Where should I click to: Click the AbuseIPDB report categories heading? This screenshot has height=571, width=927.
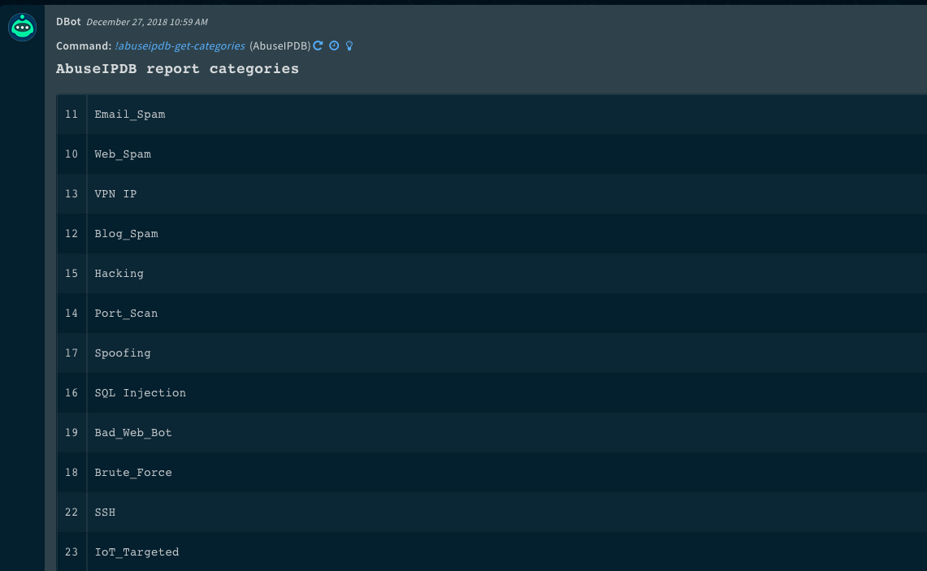[x=177, y=69]
